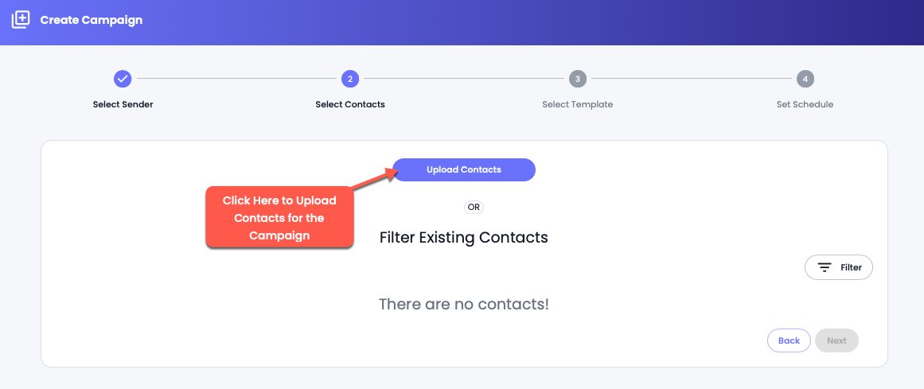Screen dimensions: 924x389
Task: Click the Filter Existing Contacts heading
Action: click(x=464, y=238)
